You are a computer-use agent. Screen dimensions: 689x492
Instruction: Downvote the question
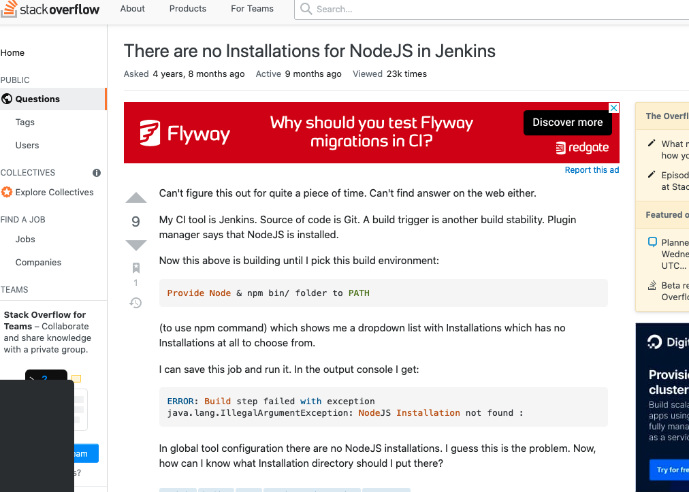tap(135, 245)
